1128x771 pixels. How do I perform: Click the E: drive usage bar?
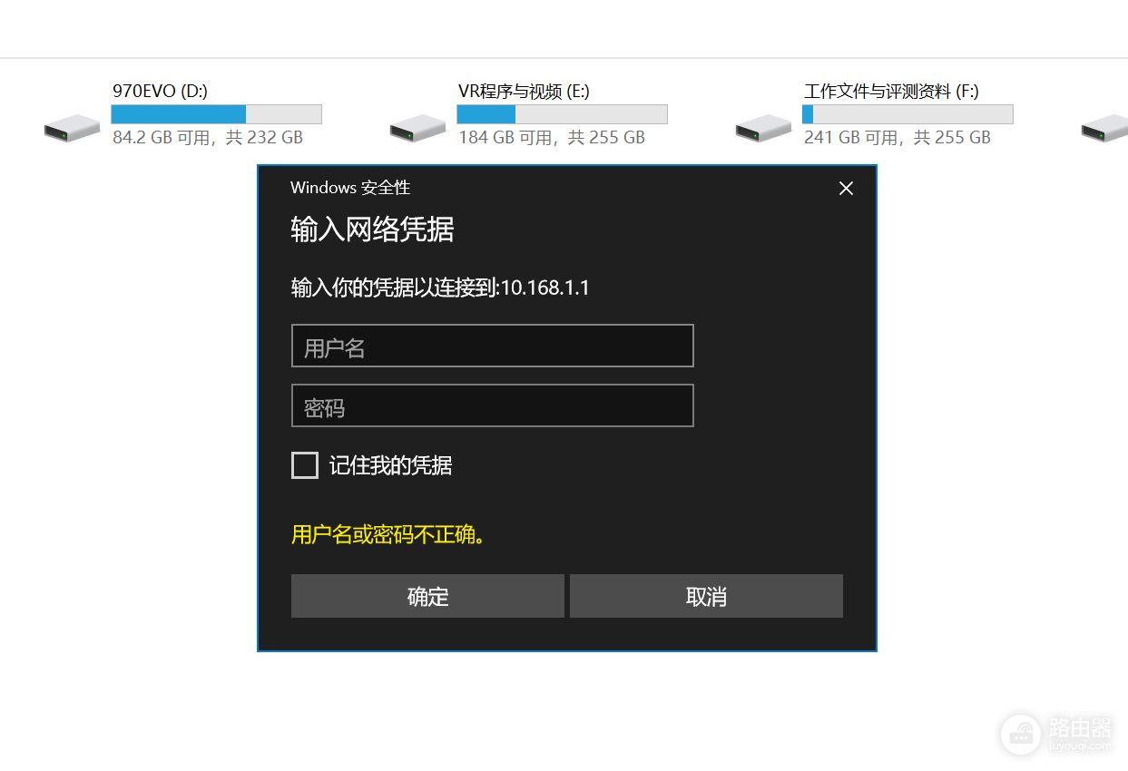pyautogui.click(x=562, y=114)
